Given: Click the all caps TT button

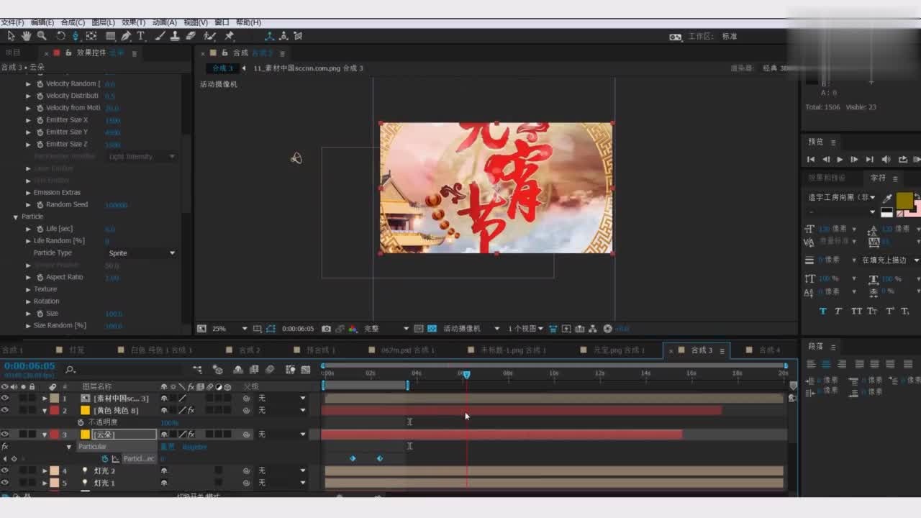Looking at the screenshot, I should (856, 311).
